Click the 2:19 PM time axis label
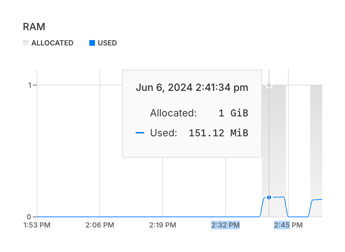This screenshot has height=252, width=345. tap(163, 225)
